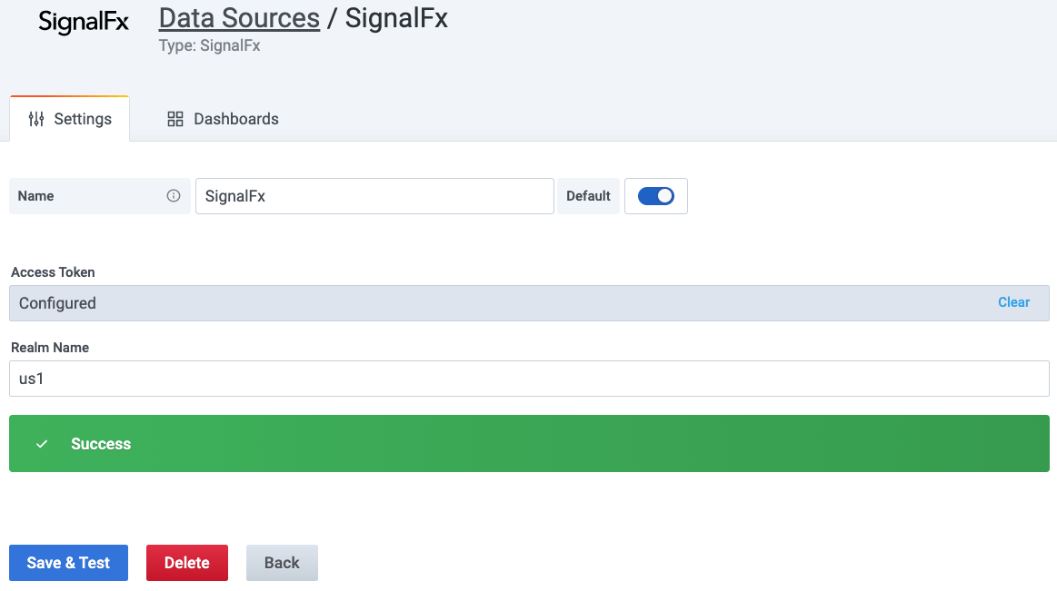Disable the Default setting via its switch
Viewport: 1057px width, 591px height.
656,195
